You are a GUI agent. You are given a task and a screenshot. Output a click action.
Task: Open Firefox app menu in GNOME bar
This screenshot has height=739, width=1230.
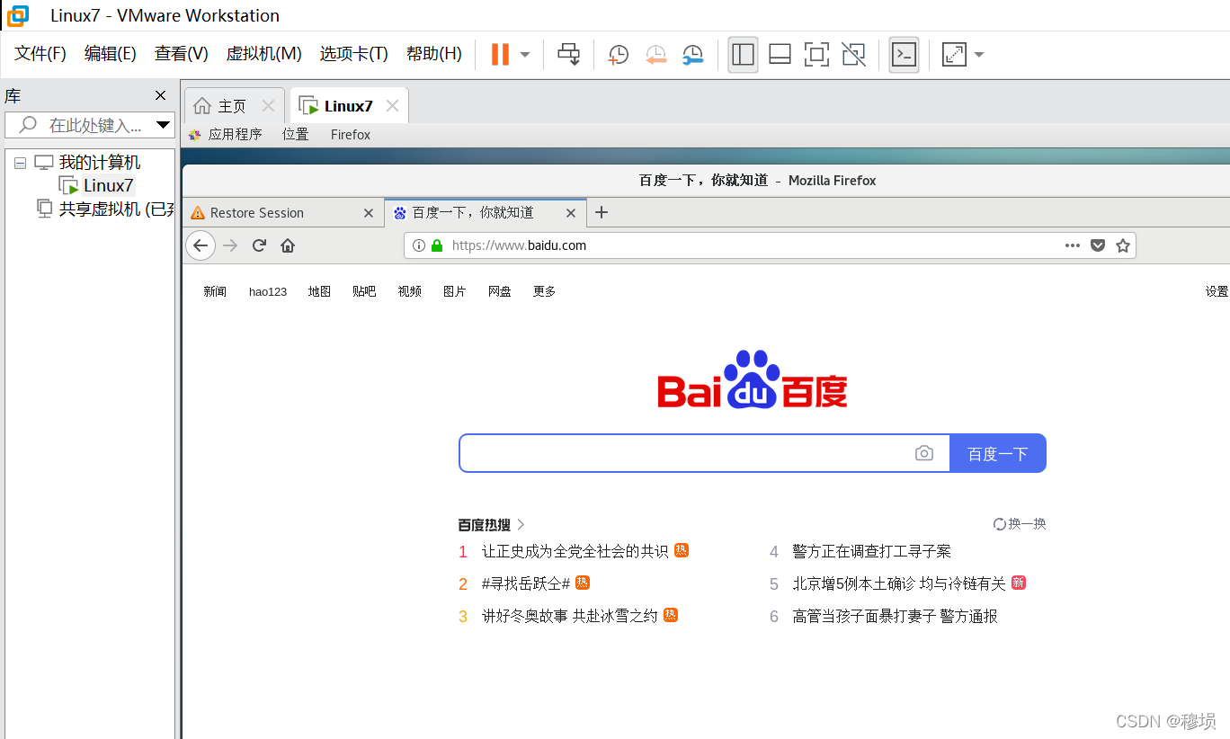coord(350,135)
